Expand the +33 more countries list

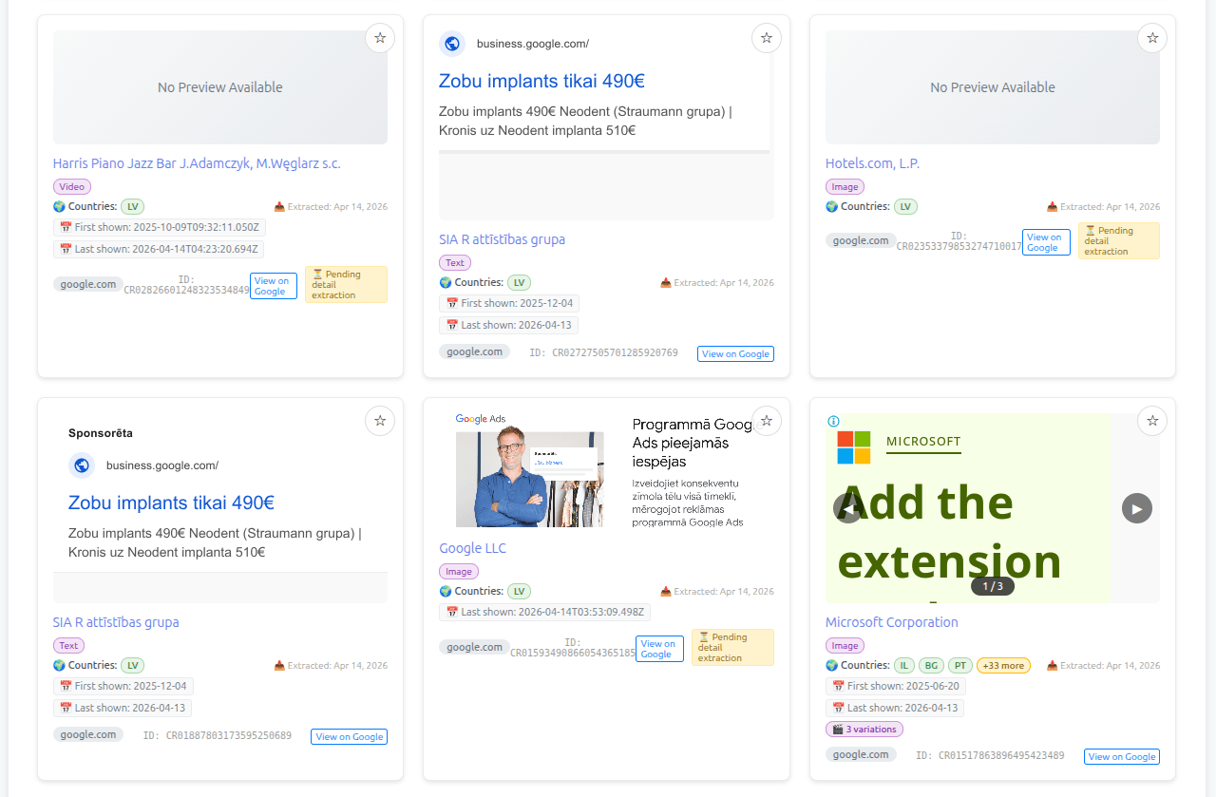pyautogui.click(x=1003, y=665)
